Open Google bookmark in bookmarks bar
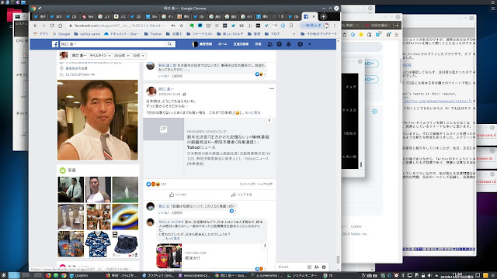 [x=61, y=34]
